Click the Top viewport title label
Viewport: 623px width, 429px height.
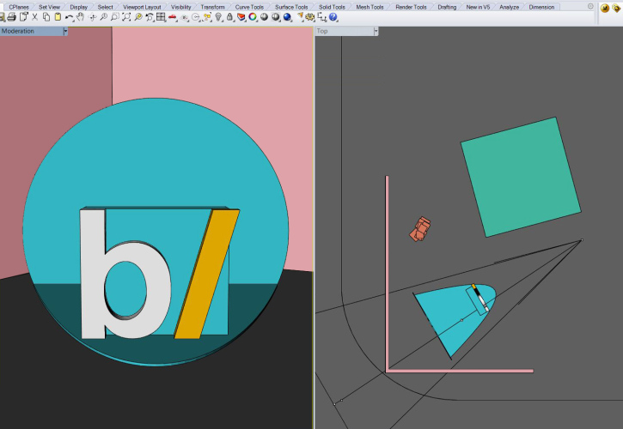(x=323, y=31)
